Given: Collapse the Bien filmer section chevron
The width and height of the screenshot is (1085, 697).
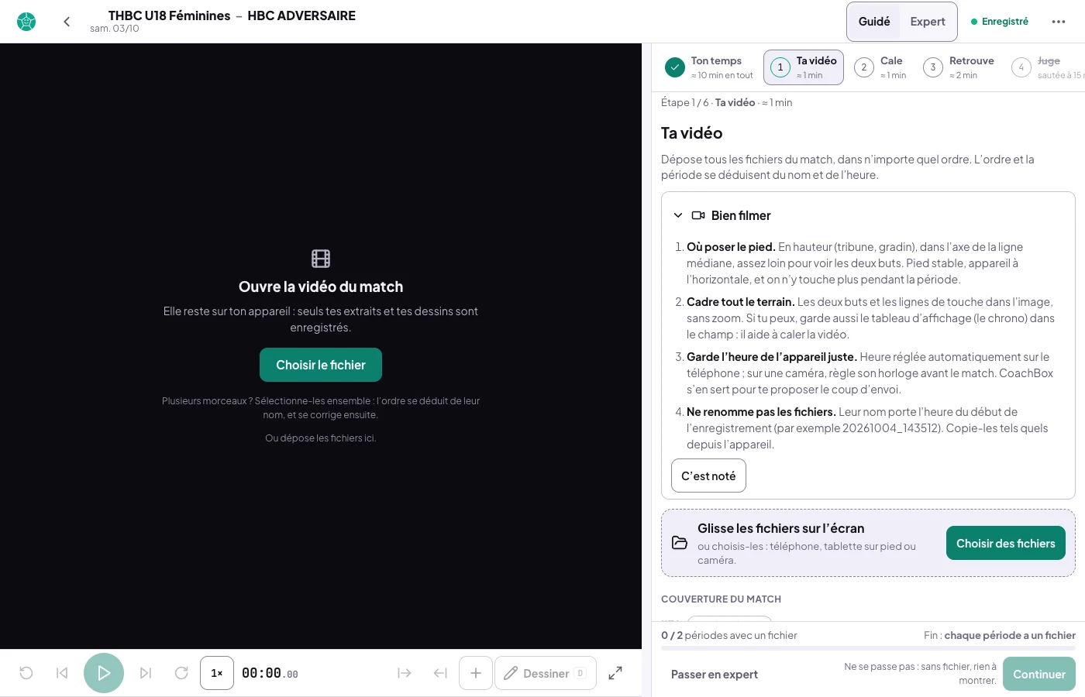Looking at the screenshot, I should click(678, 215).
